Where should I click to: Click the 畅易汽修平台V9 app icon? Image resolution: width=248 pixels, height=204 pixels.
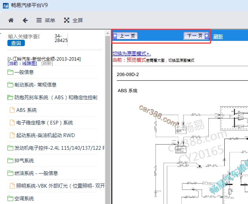[6, 6]
